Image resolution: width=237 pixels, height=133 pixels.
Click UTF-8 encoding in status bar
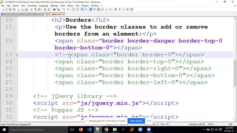211,124
